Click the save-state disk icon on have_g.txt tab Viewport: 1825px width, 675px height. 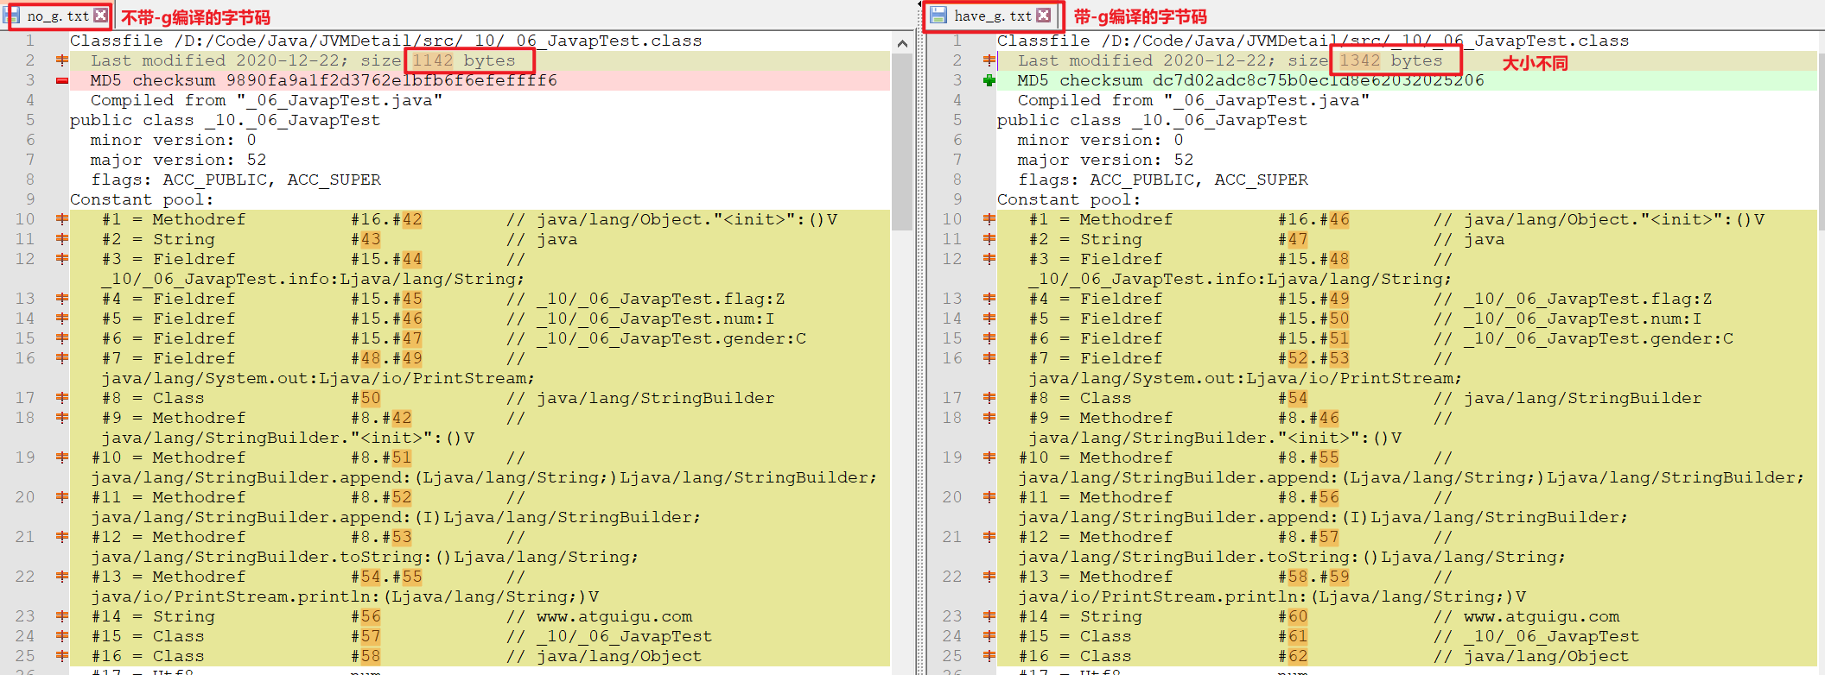(938, 16)
